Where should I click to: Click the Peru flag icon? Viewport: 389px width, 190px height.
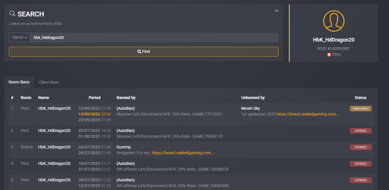(329, 55)
